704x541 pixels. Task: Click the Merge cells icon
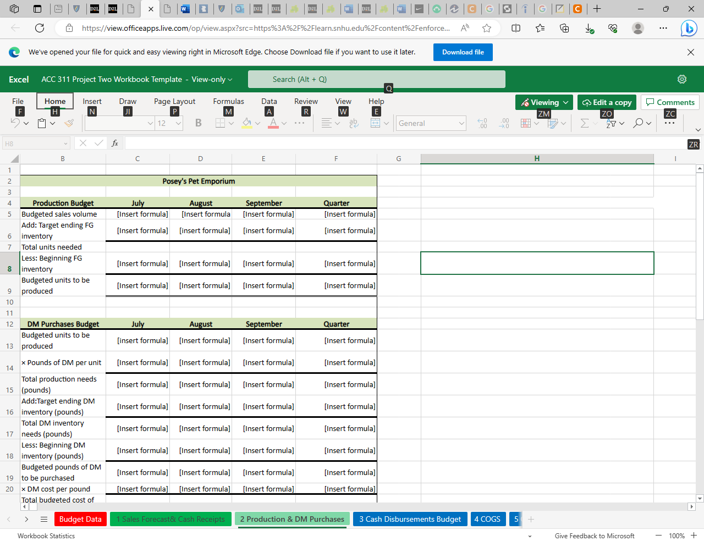[x=376, y=123]
